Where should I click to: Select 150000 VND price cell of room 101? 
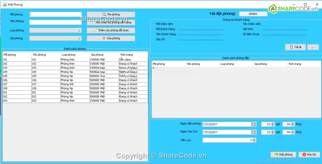[104, 60]
